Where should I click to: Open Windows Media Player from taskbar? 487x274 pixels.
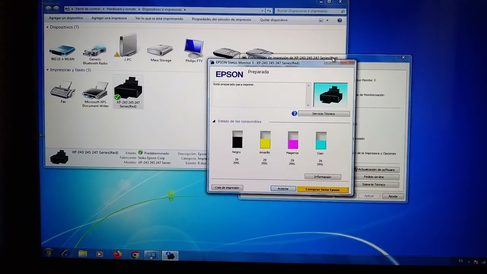point(99,254)
